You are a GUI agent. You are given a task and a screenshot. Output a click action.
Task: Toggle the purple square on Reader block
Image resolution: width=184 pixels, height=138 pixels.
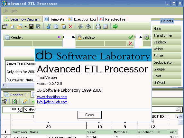tap(59, 37)
